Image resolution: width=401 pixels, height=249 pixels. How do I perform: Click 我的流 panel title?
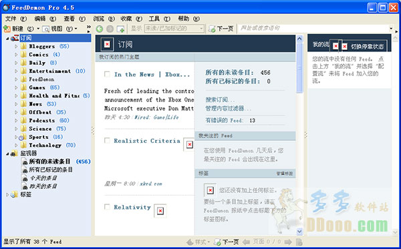point(320,45)
